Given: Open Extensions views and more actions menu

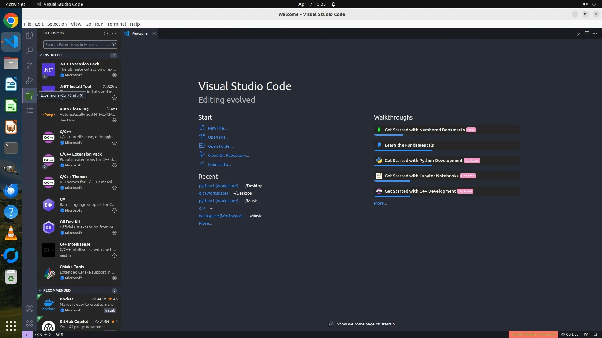Looking at the screenshot, I should [x=114, y=33].
